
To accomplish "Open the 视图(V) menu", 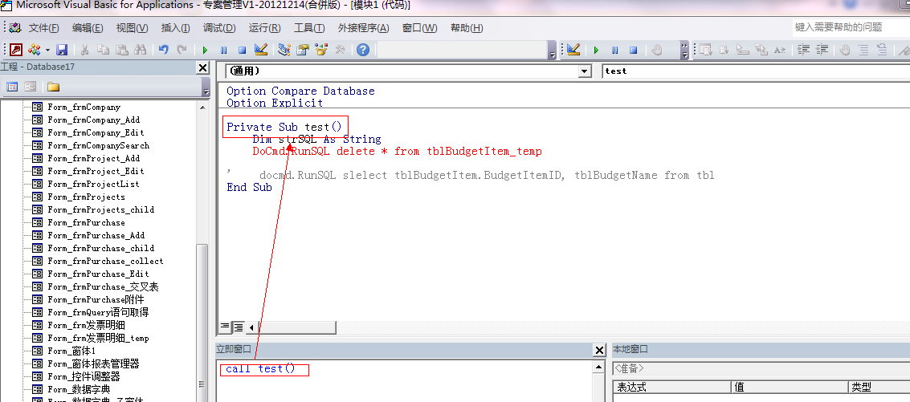I will 132,28.
